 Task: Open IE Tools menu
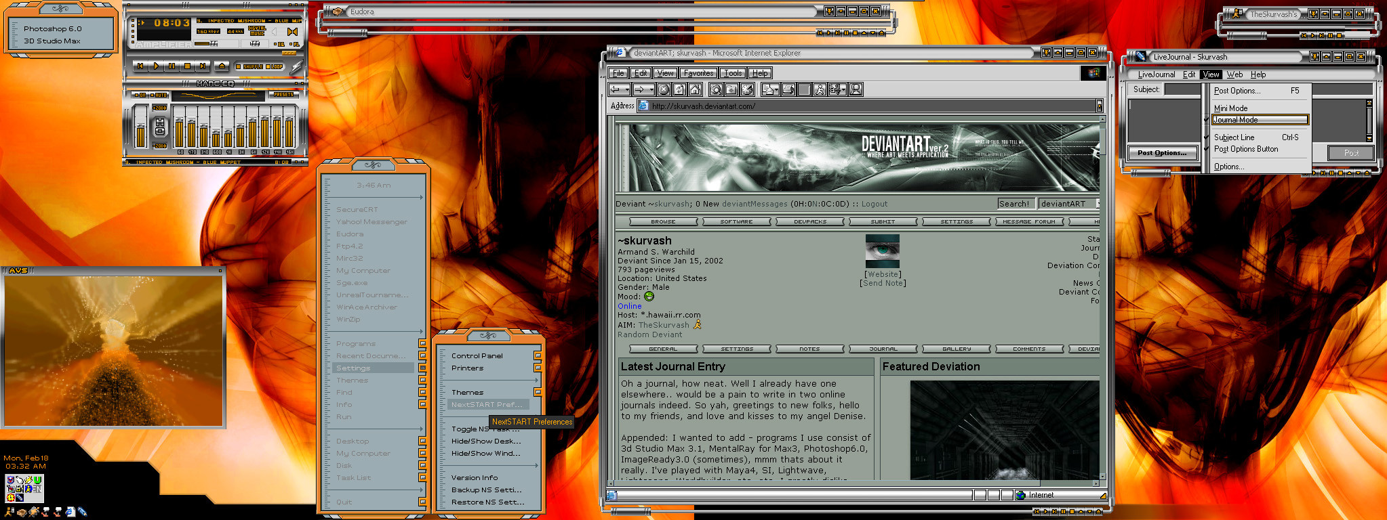[733, 73]
